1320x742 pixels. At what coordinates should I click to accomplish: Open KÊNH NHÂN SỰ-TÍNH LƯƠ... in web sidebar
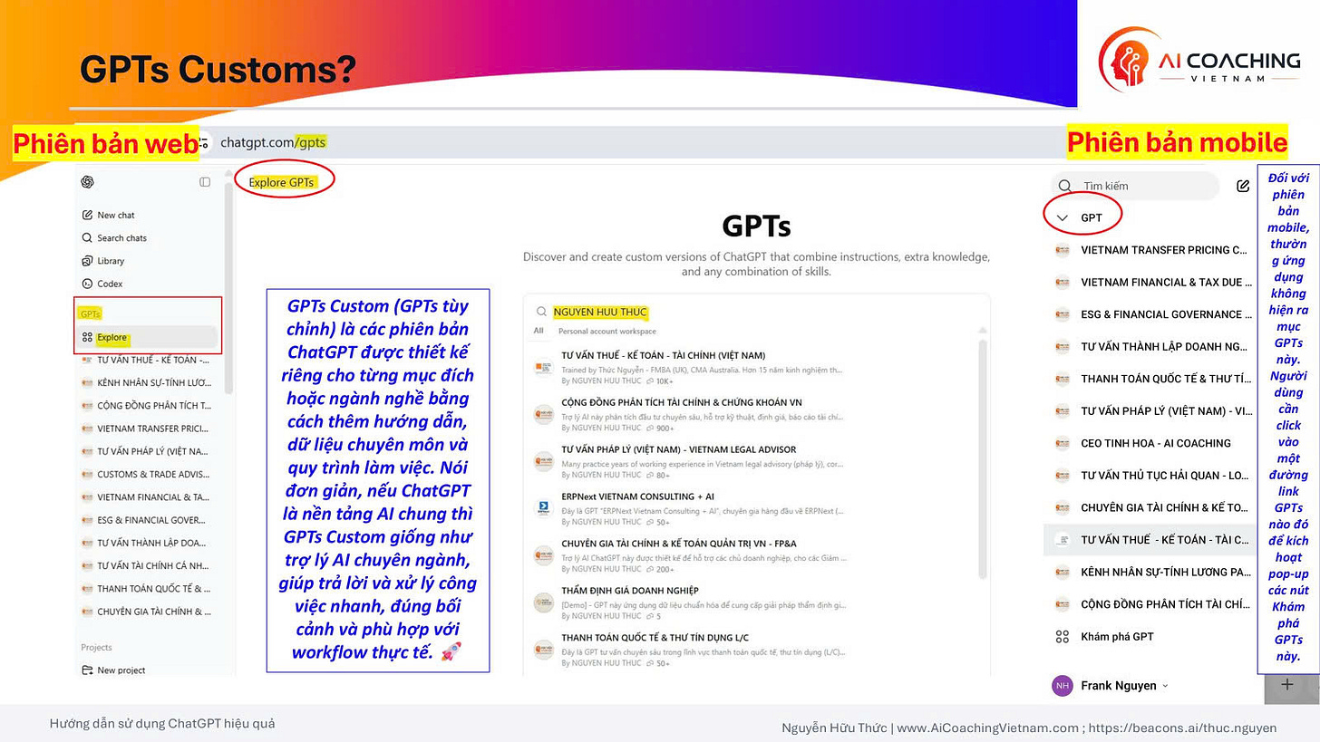click(x=146, y=382)
